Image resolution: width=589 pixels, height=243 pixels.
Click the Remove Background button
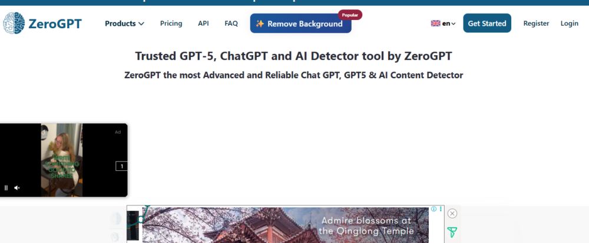click(x=300, y=23)
